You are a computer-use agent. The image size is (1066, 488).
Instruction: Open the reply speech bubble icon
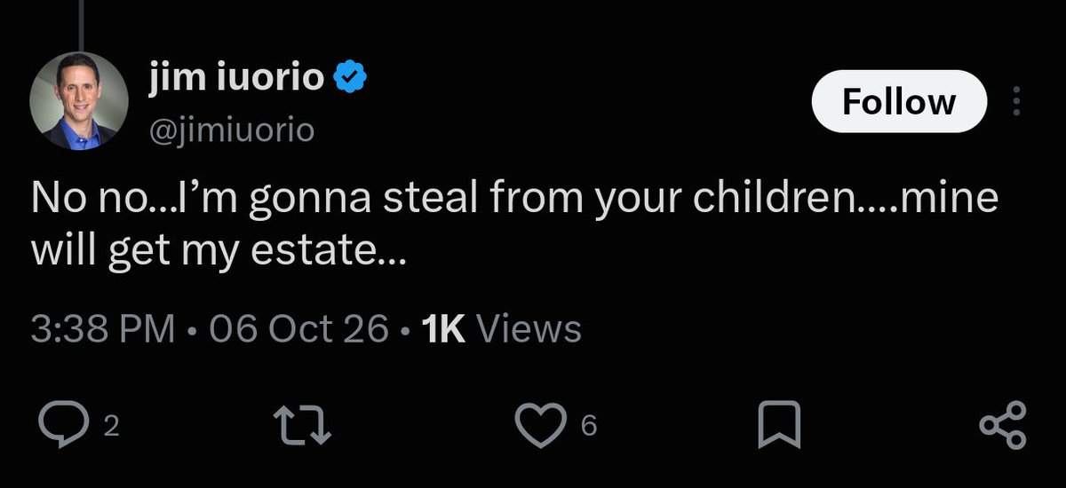click(x=60, y=426)
